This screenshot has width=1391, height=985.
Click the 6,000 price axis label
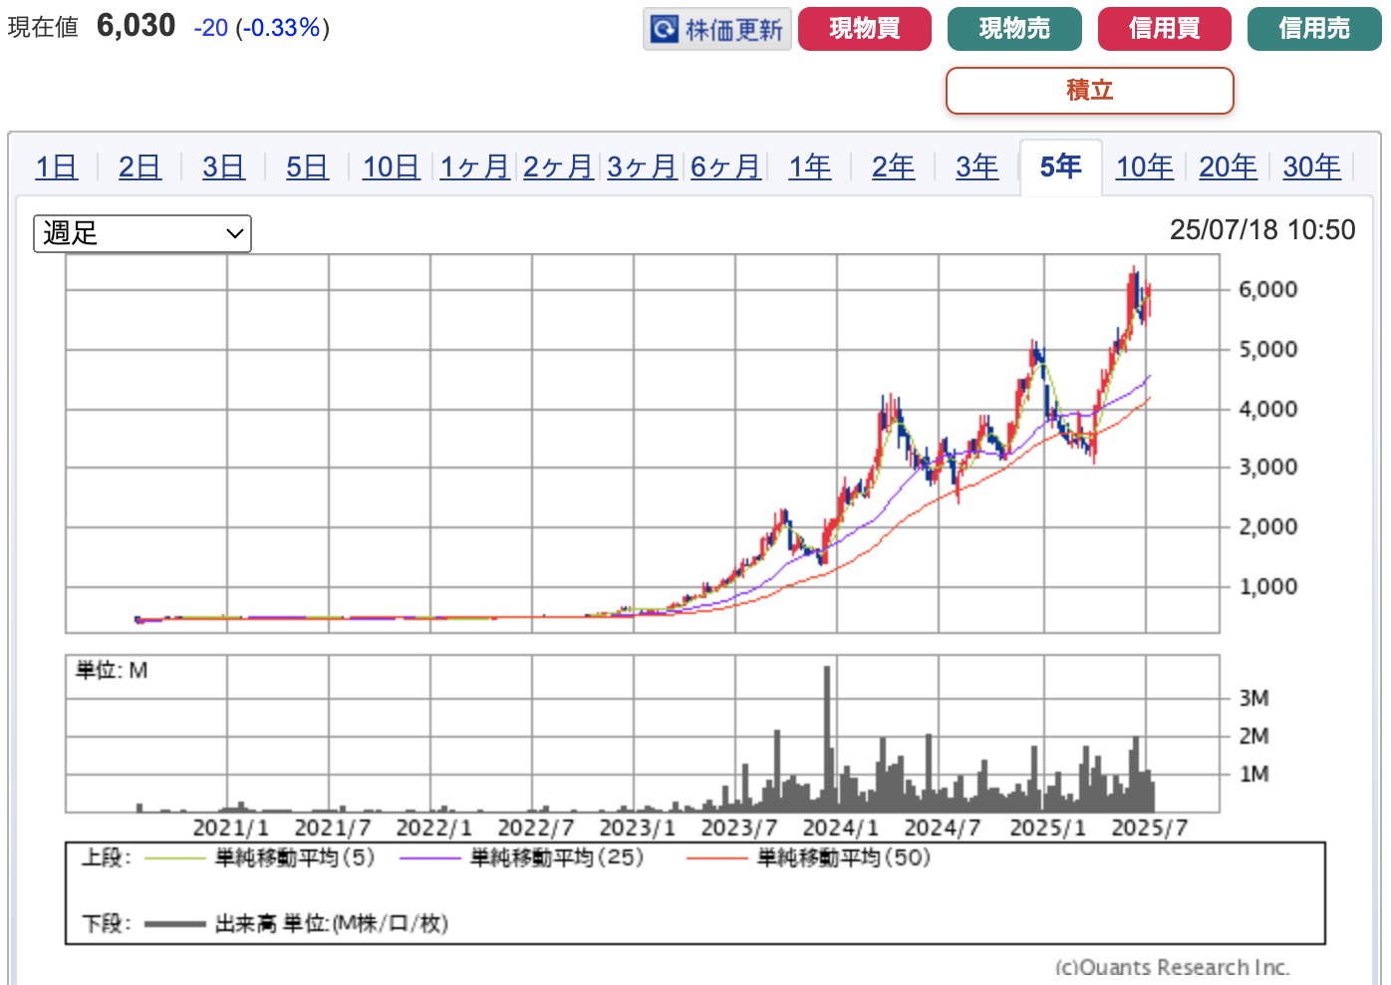coord(1267,290)
